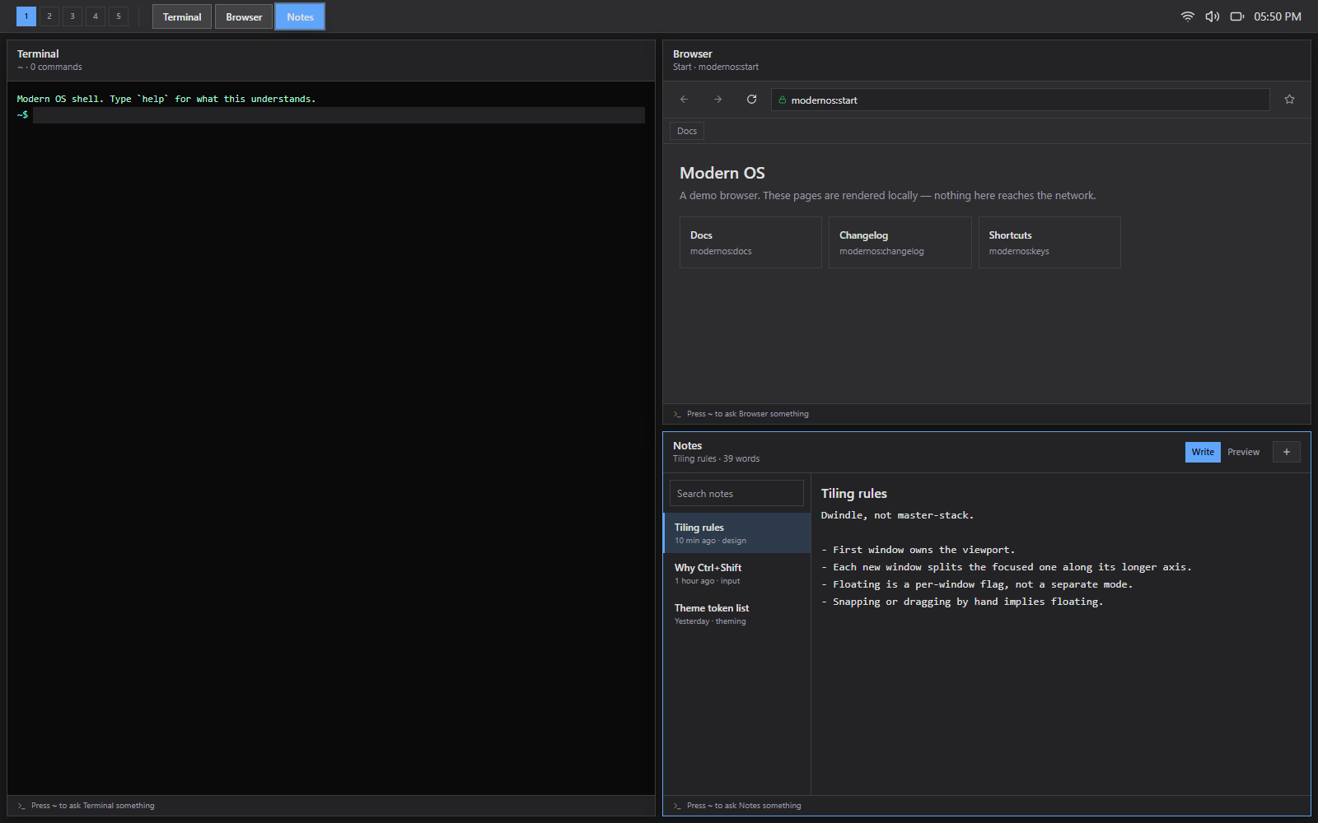Click the 'Dwindle, not master-stack.' line
The image size is (1318, 823).
pyautogui.click(x=897, y=515)
